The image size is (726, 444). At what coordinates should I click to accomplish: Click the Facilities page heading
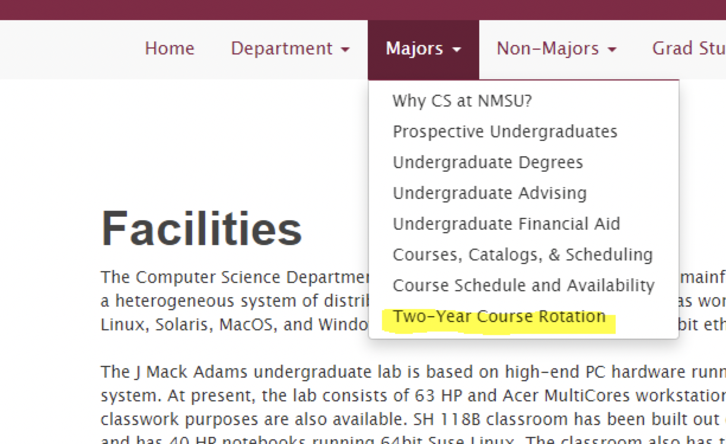(x=202, y=229)
